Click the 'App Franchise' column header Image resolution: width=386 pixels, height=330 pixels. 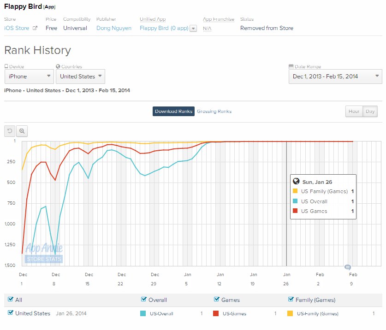point(219,19)
